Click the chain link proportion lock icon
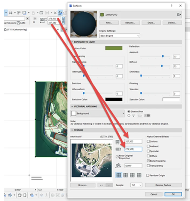This screenshot has height=201, width=190. (x=64, y=21)
